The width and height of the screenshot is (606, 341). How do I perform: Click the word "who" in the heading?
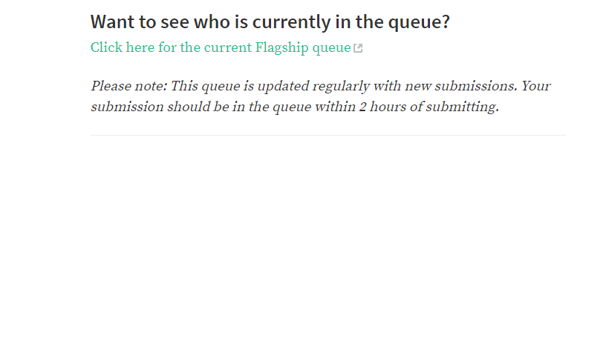click(x=212, y=21)
